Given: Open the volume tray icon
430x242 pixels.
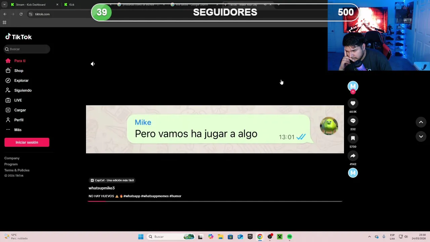Looking at the screenshot, I should click(406, 237).
